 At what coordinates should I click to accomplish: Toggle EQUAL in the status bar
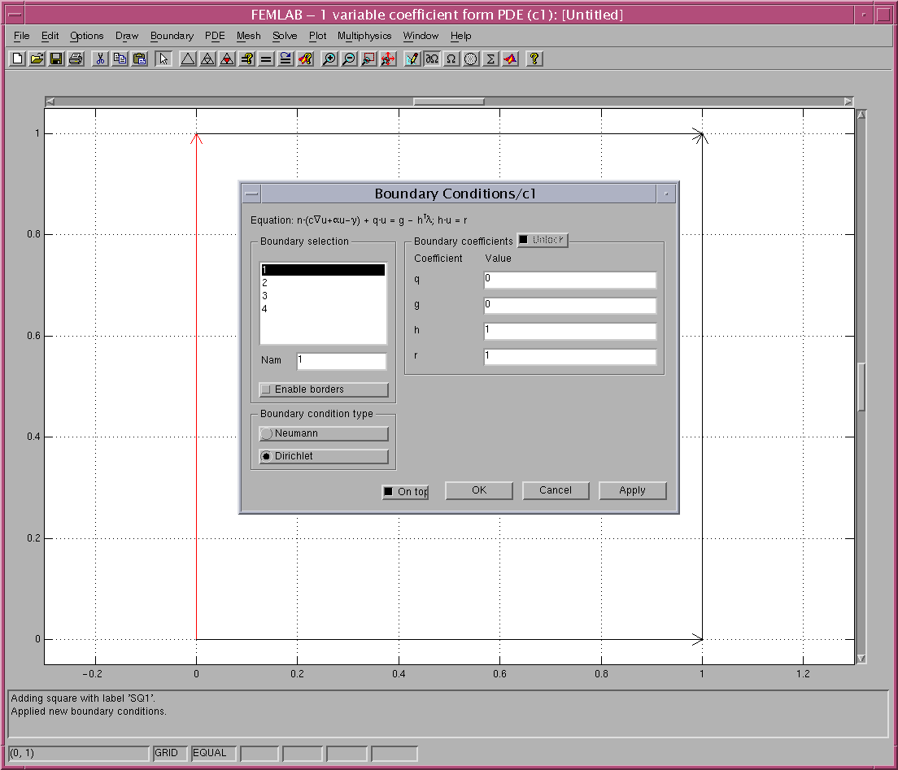(213, 754)
